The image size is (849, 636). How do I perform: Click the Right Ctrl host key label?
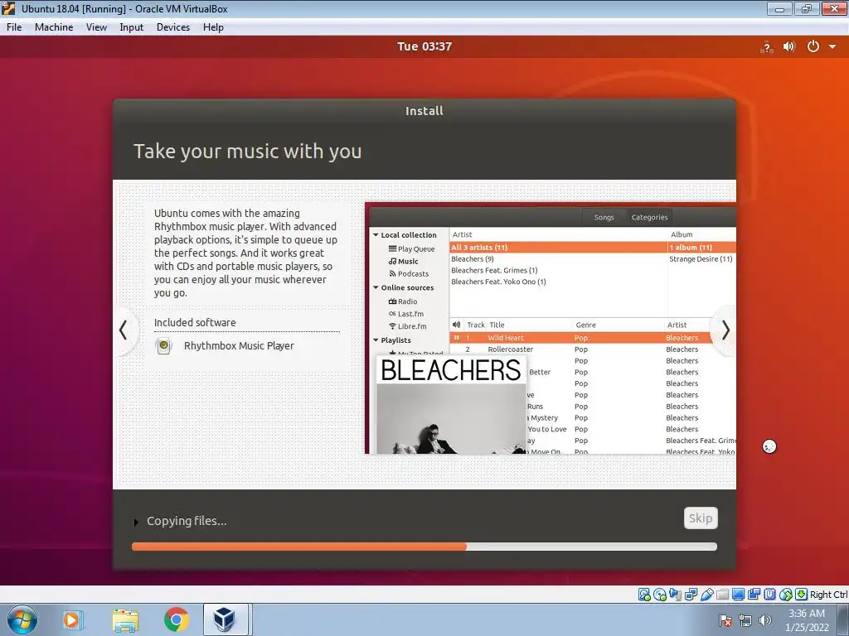(x=828, y=595)
